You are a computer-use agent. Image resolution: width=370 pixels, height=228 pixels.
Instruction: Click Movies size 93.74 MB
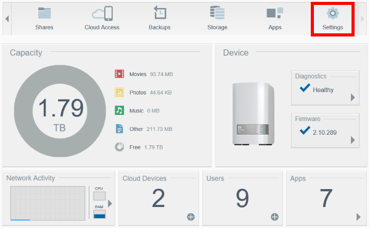162,74
